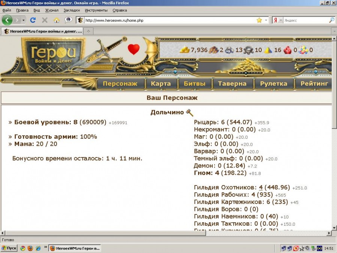The height and width of the screenshot is (253, 337).
Task: Open the Инструменты menu
Action: click(96, 10)
